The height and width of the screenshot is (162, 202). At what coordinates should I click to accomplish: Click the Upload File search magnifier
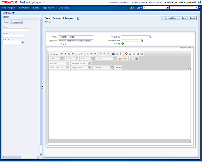(x=150, y=37)
